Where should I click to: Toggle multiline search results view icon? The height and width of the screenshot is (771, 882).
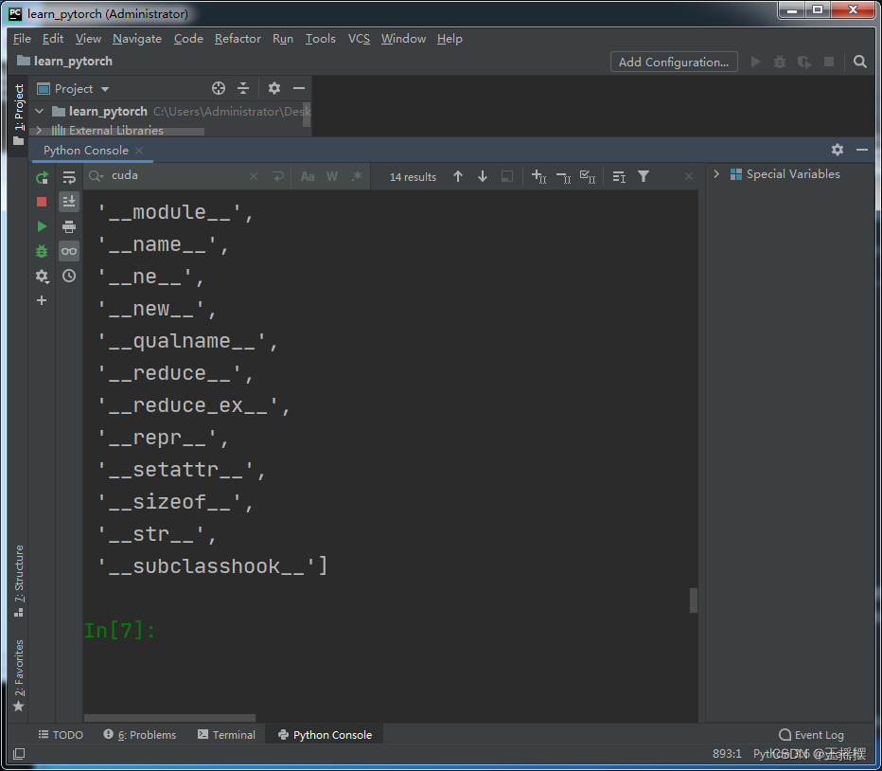(619, 177)
